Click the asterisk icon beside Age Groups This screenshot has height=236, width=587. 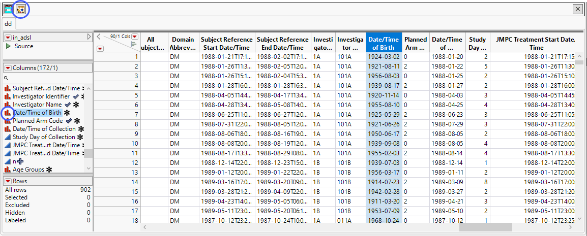49,170
